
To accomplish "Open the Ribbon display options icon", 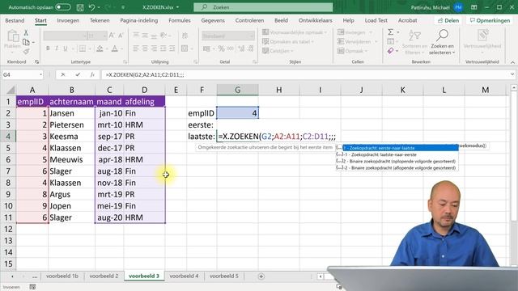I will click(474, 7).
